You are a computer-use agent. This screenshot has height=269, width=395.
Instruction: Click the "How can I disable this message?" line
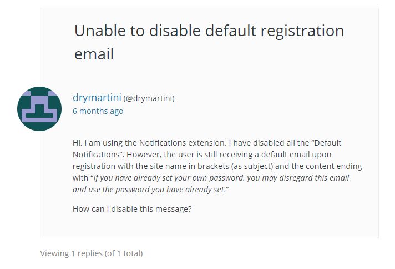point(132,209)
